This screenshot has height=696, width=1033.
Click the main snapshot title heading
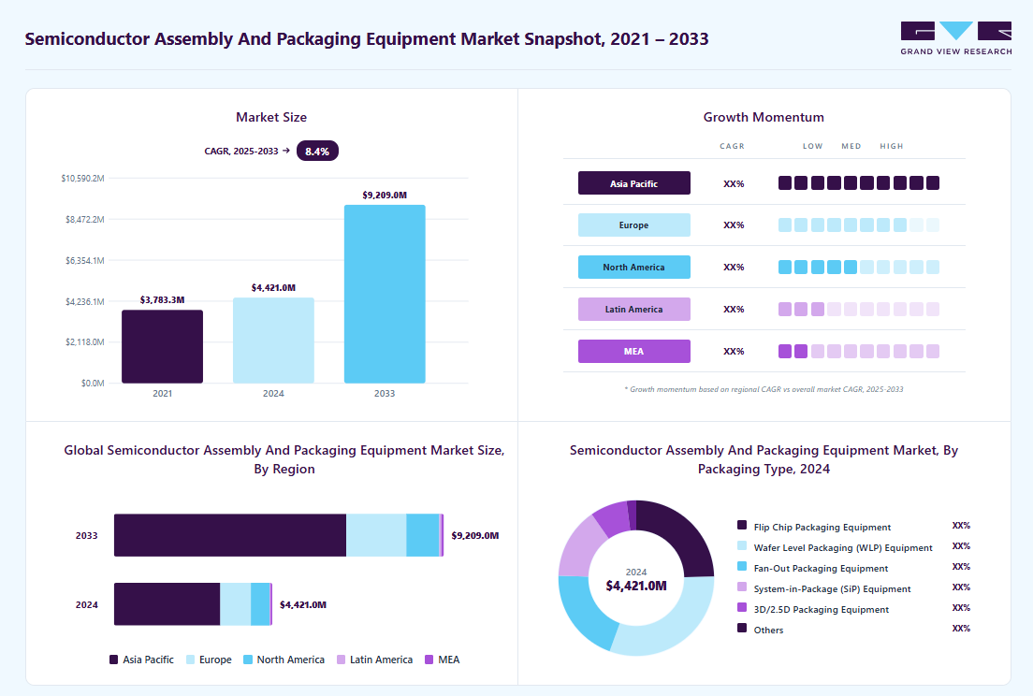point(366,39)
